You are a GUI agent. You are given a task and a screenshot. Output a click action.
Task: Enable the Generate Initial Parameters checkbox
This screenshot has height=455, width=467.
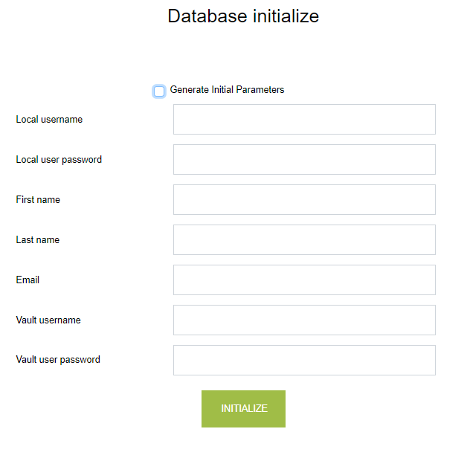click(x=159, y=91)
